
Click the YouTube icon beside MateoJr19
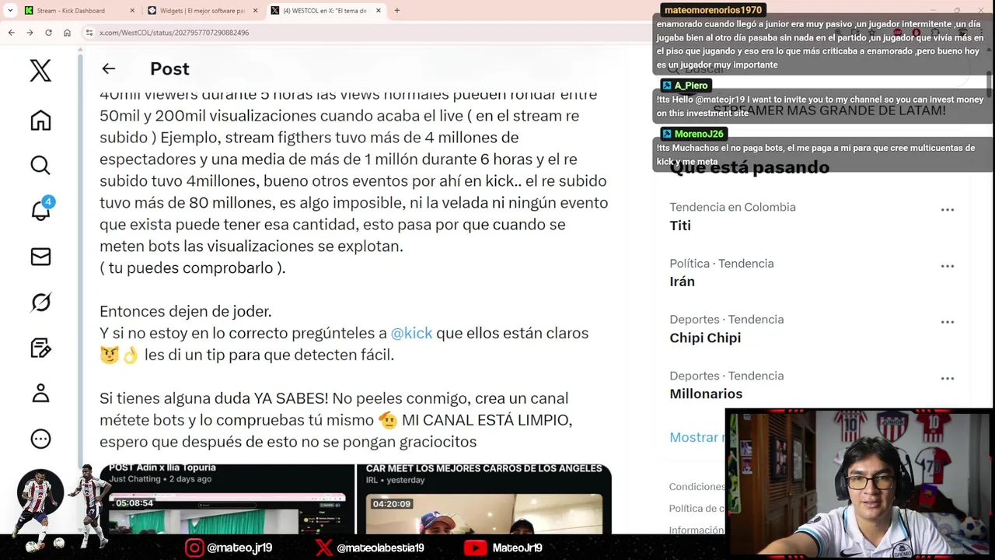(x=475, y=548)
